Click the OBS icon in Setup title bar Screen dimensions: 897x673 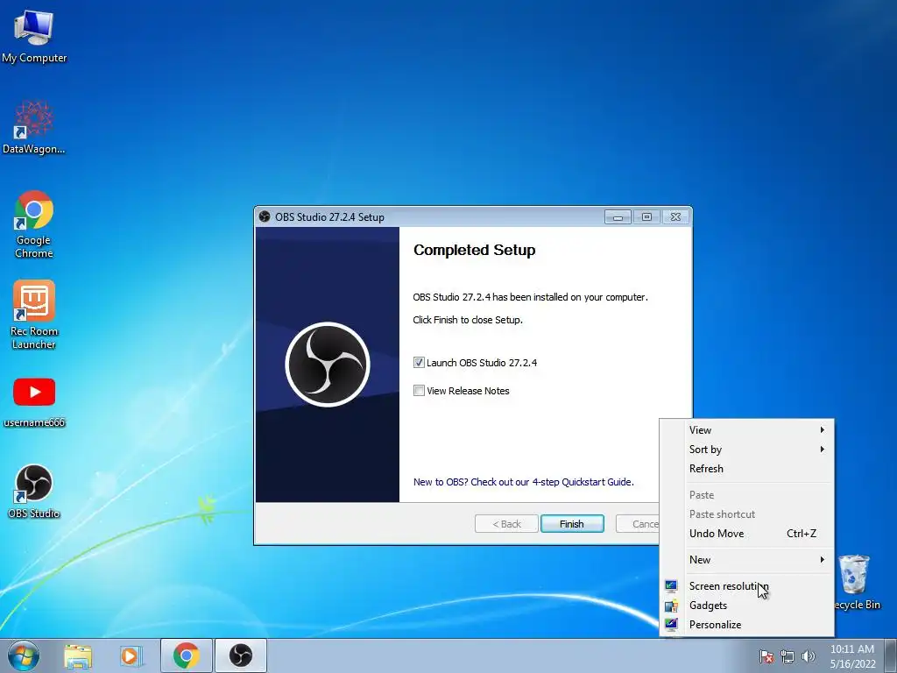click(x=265, y=216)
